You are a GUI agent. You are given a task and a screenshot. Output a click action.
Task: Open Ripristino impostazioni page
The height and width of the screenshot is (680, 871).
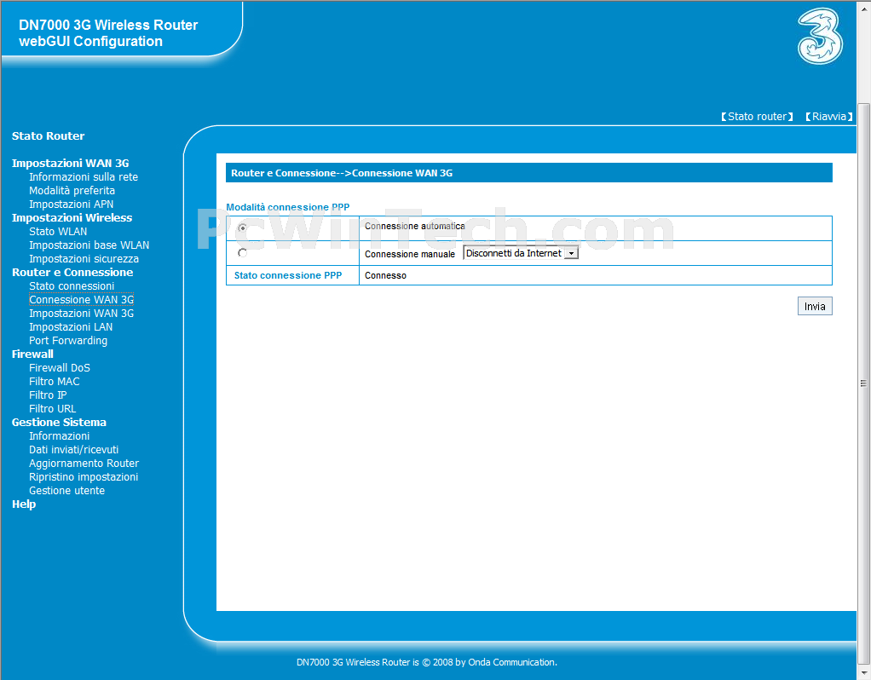84,476
